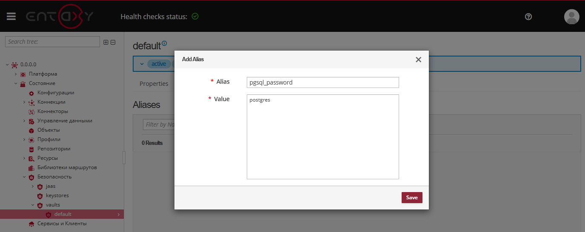
Task: Click the sidebar resize handle
Action: pos(124,157)
